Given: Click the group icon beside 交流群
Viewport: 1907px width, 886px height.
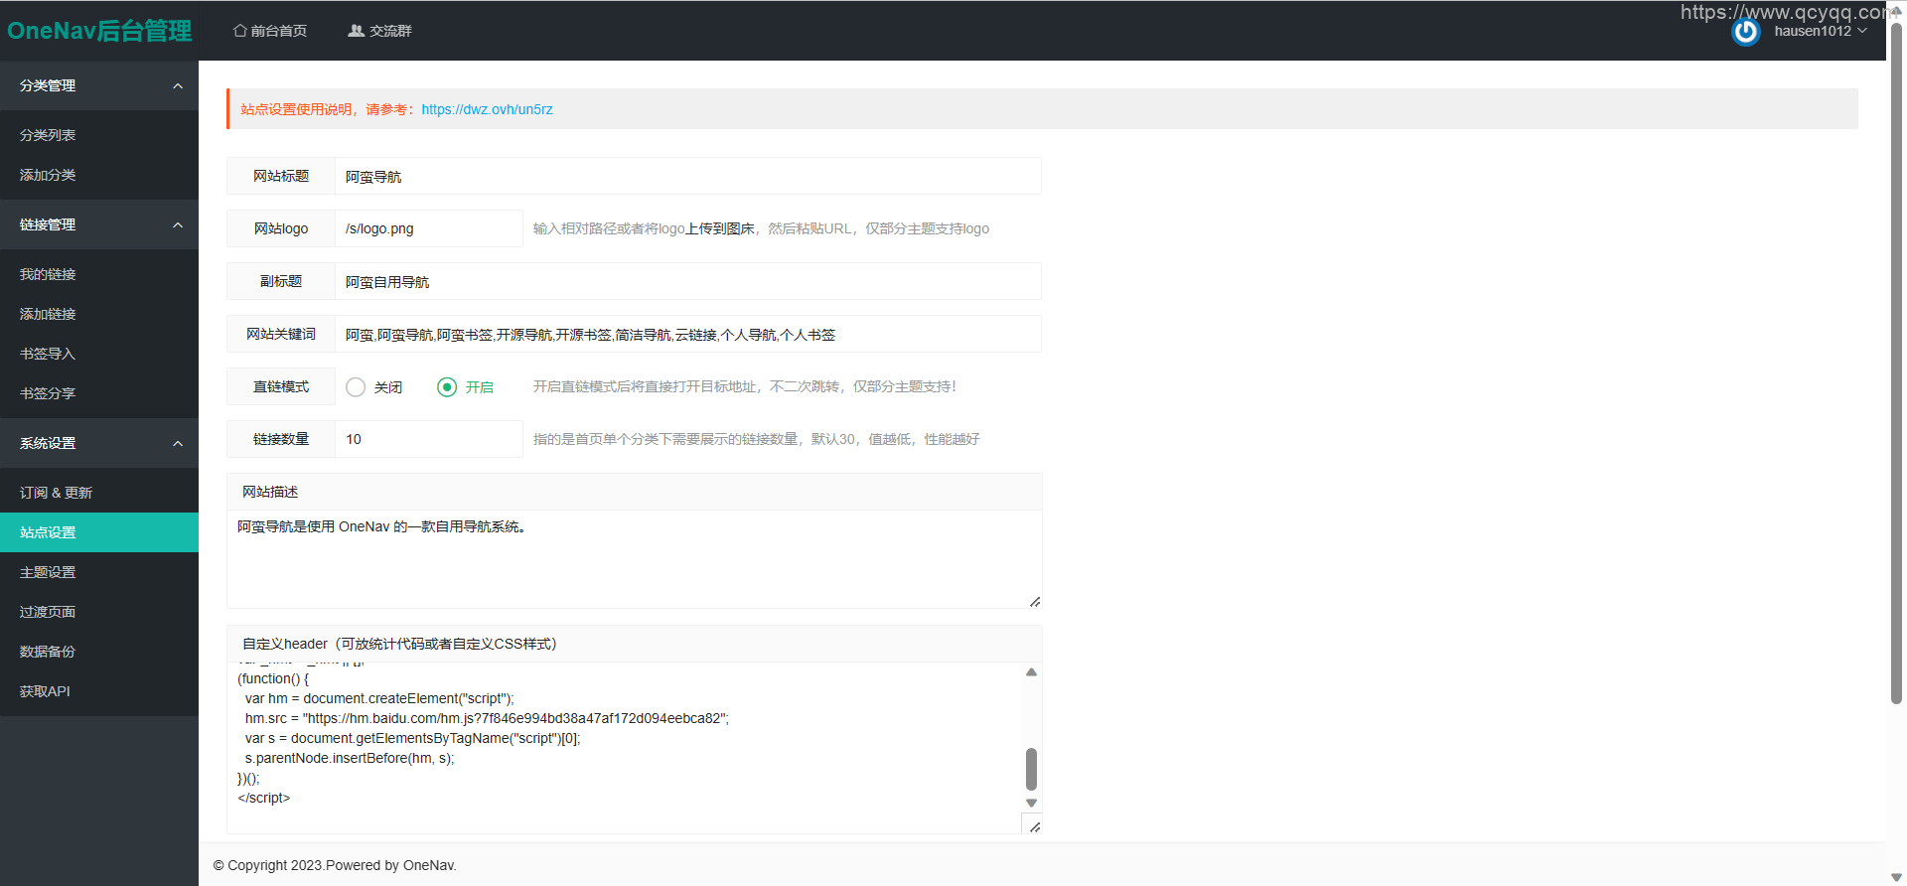Looking at the screenshot, I should (x=356, y=31).
